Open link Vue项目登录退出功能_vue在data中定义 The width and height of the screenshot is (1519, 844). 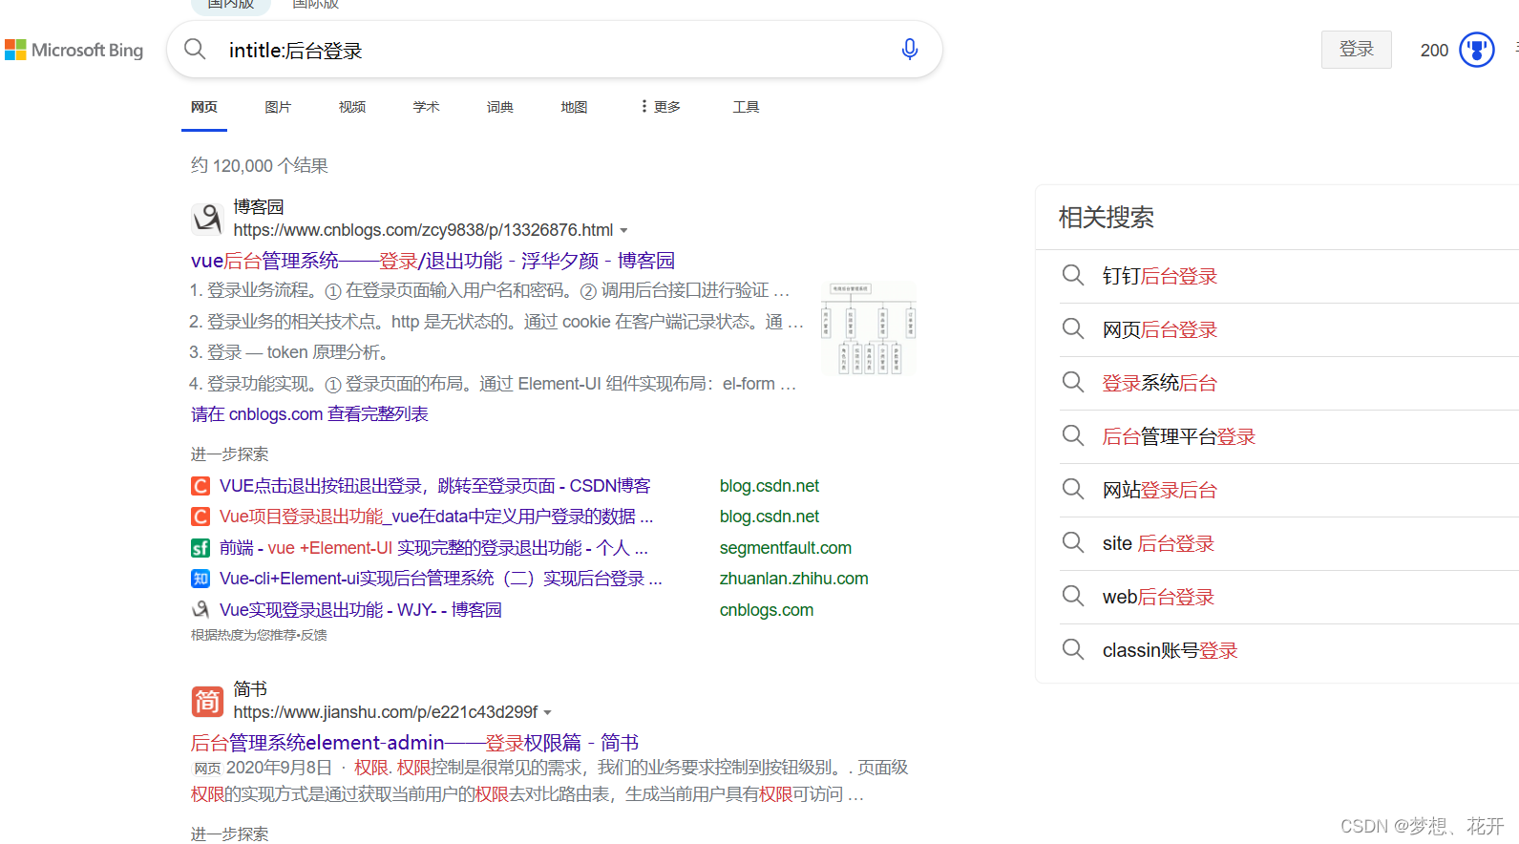[436, 517]
